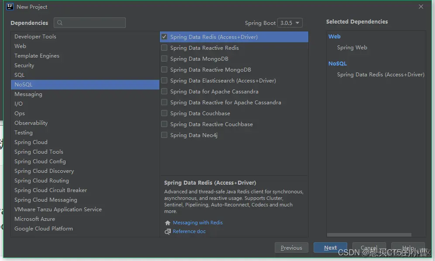Image resolution: width=435 pixels, height=261 pixels.
Task: Choose the Spring Cloud Tools category
Action: pos(85,152)
